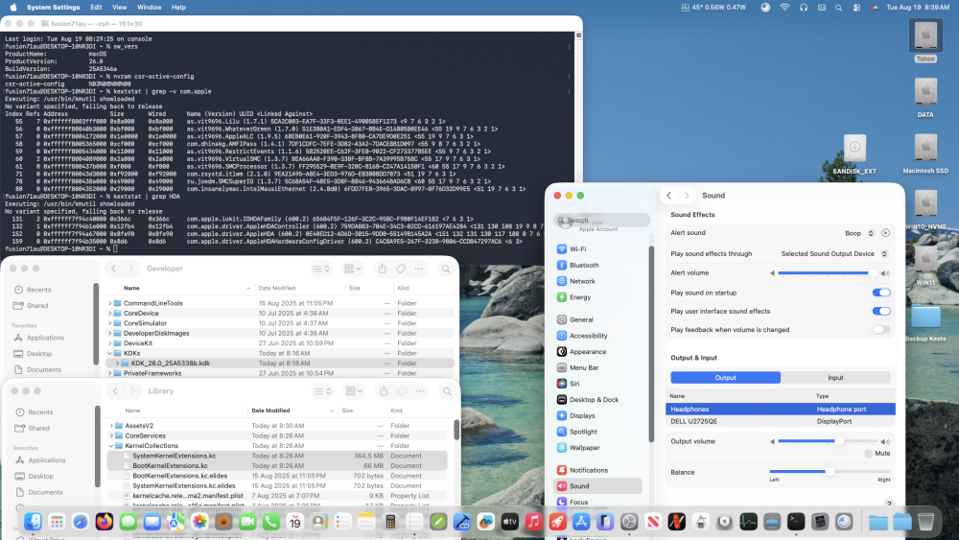Open General settings pane
Image resolution: width=959 pixels, height=540 pixels.
click(x=574, y=319)
